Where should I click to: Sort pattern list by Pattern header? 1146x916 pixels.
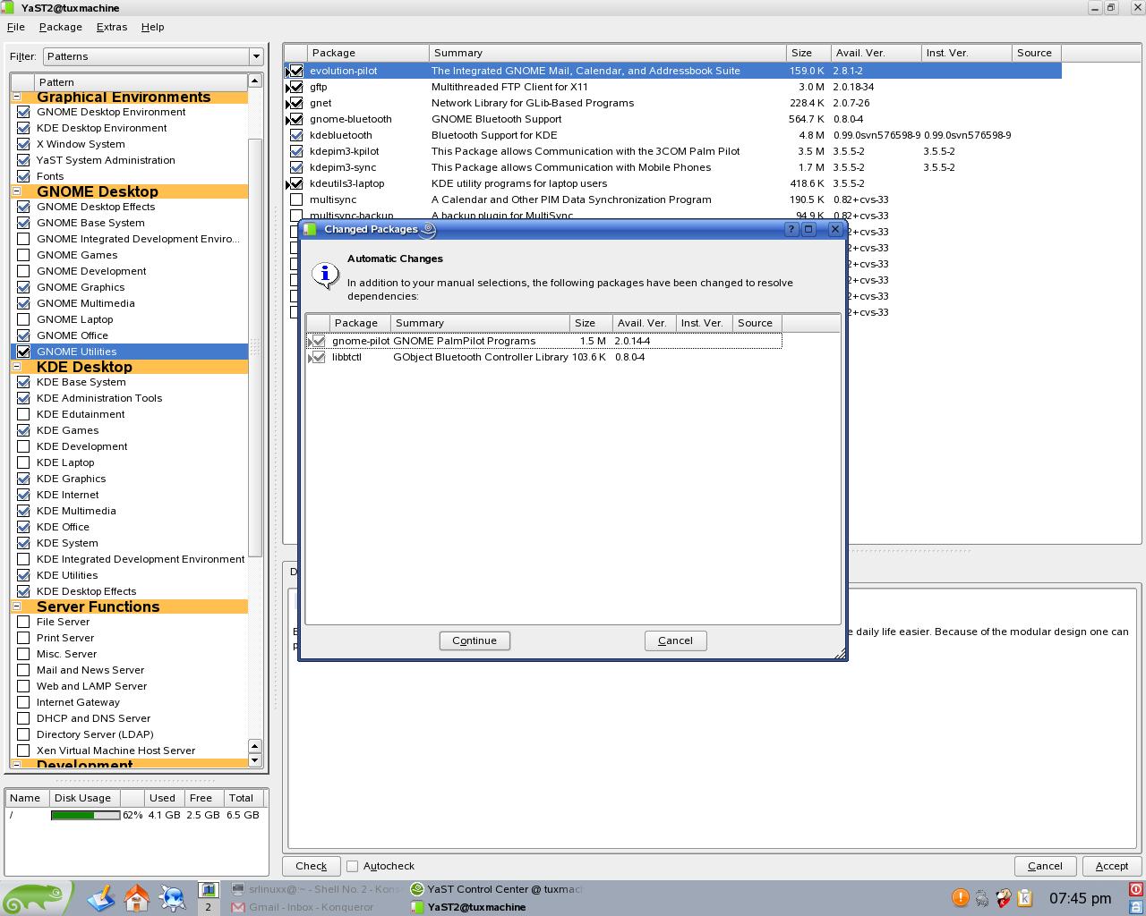[x=141, y=81]
